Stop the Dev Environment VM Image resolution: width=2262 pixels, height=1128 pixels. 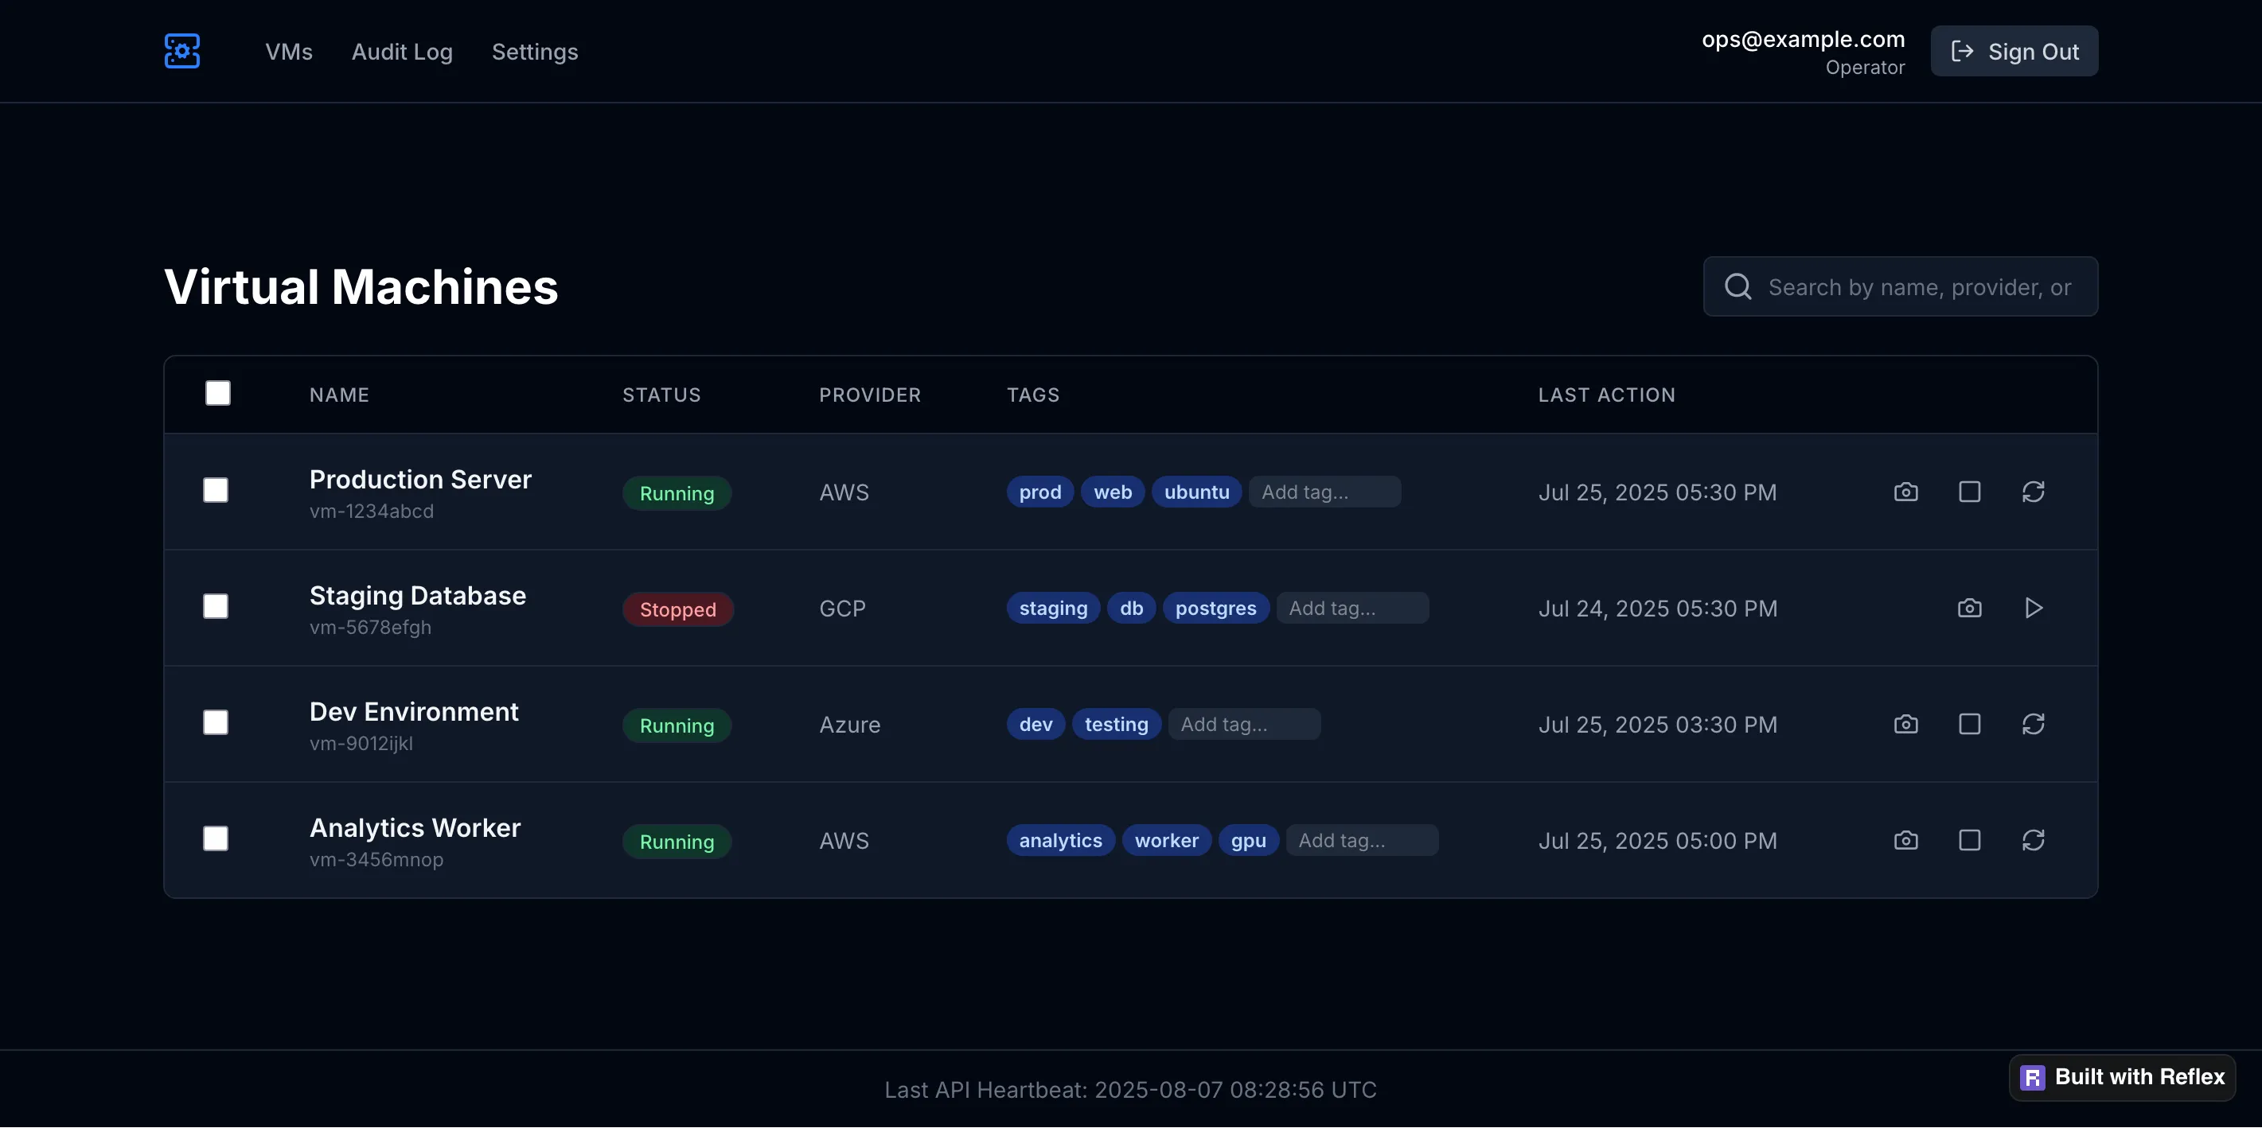tap(1970, 724)
